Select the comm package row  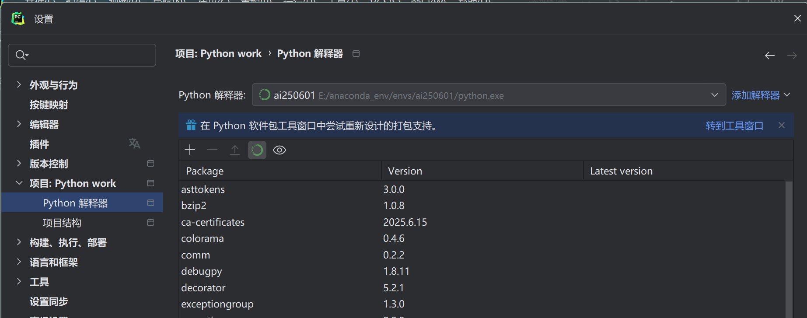(482, 255)
